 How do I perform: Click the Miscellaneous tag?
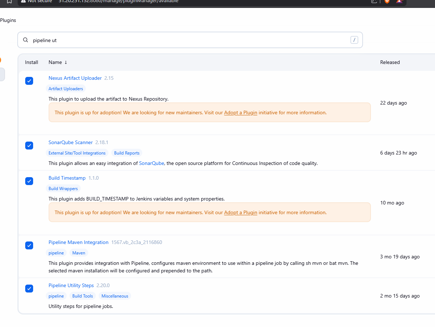[115, 296]
